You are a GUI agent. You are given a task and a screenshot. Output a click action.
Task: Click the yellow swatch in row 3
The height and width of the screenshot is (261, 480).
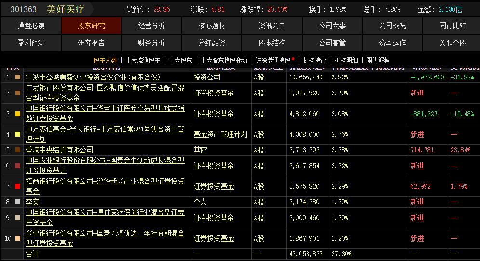tap(18, 114)
